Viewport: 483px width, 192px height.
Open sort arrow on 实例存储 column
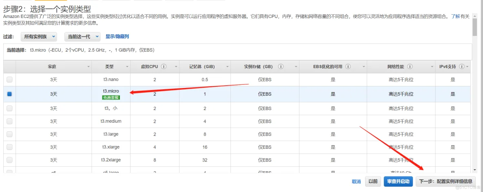click(296, 67)
